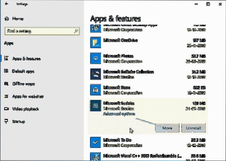The width and height of the screenshot is (226, 161).
Task: Select the partially visible top app icon
Action: 96,29
